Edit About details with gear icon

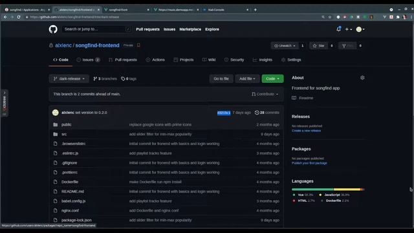[x=362, y=78]
